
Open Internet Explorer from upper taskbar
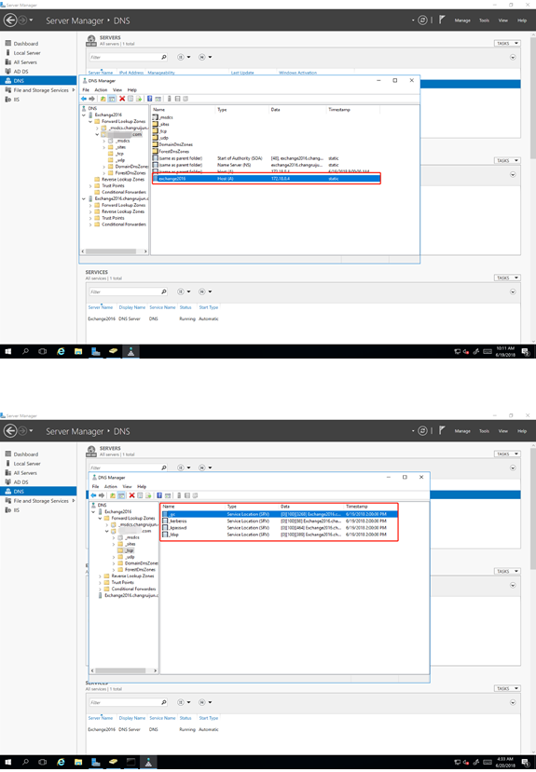pos(61,351)
